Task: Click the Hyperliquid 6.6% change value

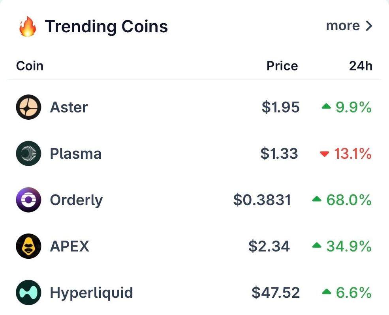Action: tap(353, 293)
